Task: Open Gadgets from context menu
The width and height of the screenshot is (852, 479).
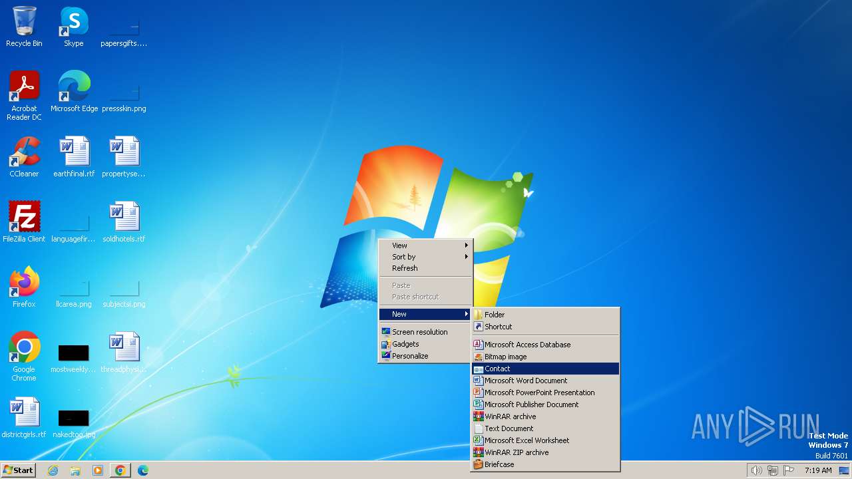Action: (426, 344)
